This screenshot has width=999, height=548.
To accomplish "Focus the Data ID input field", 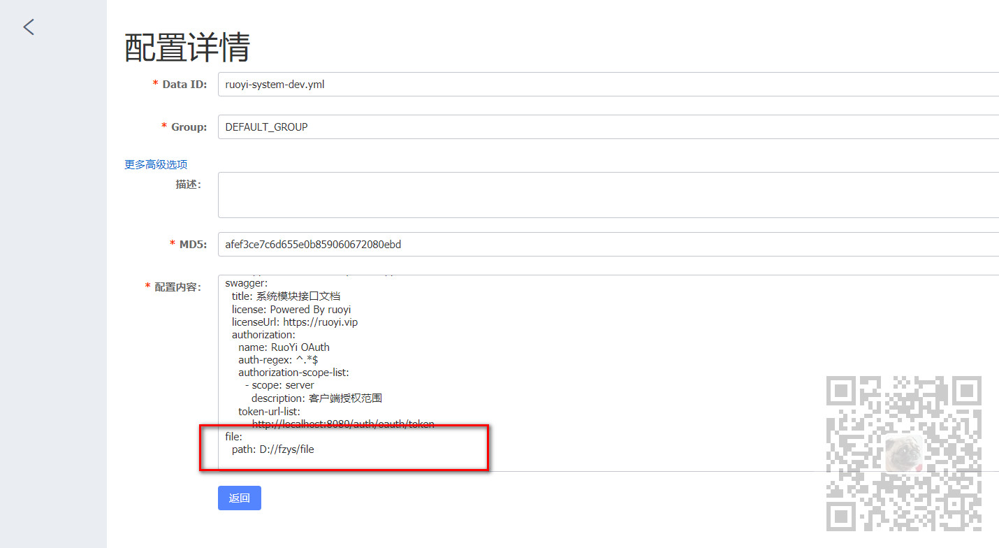I will (608, 85).
